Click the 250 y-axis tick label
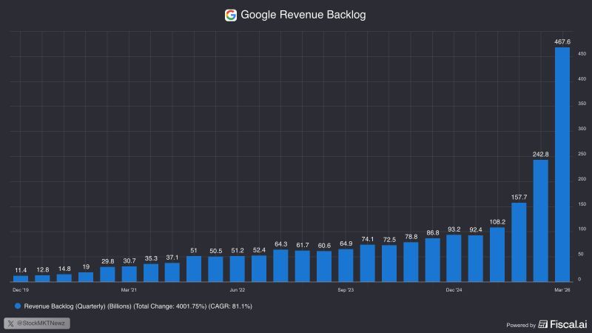 pyautogui.click(x=582, y=154)
